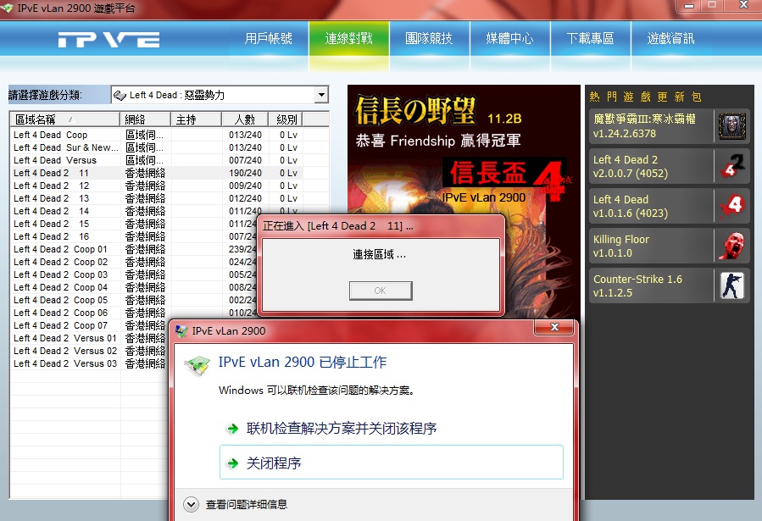The image size is (762, 521).
Task: Click OK in the connecting dialog
Action: click(x=381, y=291)
